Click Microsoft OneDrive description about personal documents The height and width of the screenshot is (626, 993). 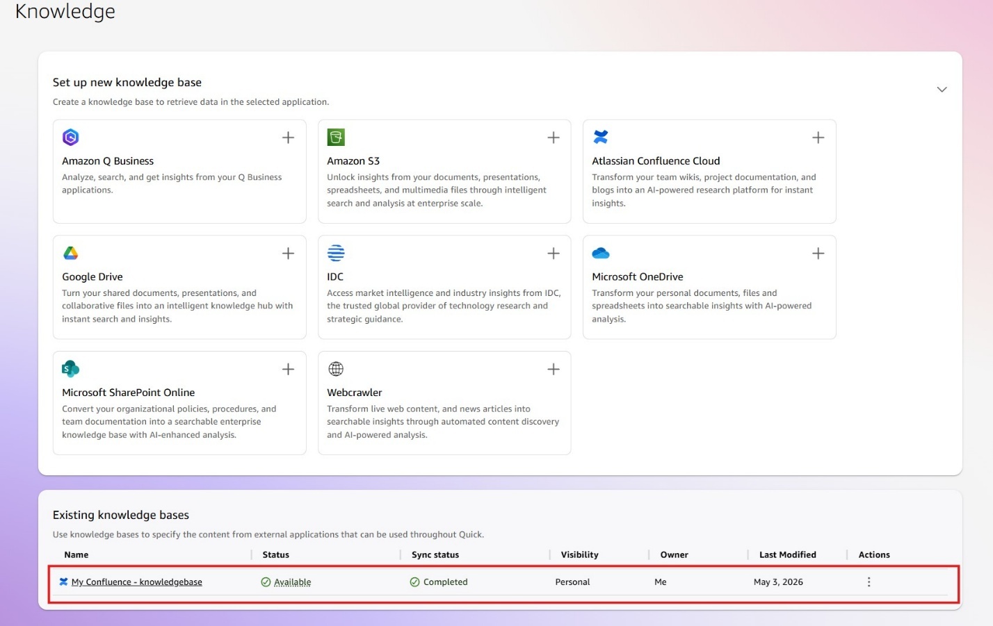coord(702,306)
